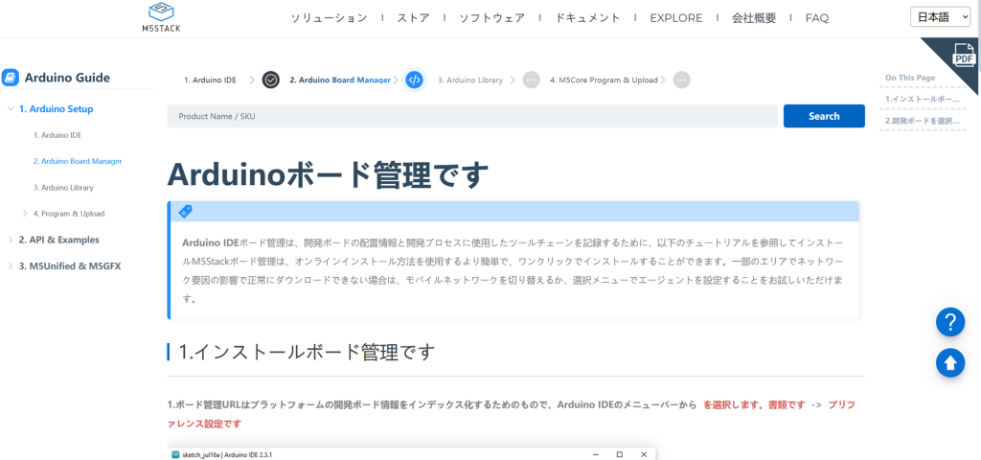Click the Arduino Guide book icon
This screenshot has height=460, width=981.
click(x=11, y=78)
